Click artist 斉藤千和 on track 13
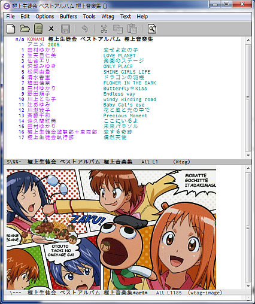Image resolution: width=255 pixels, height=304 pixels. (x=38, y=115)
